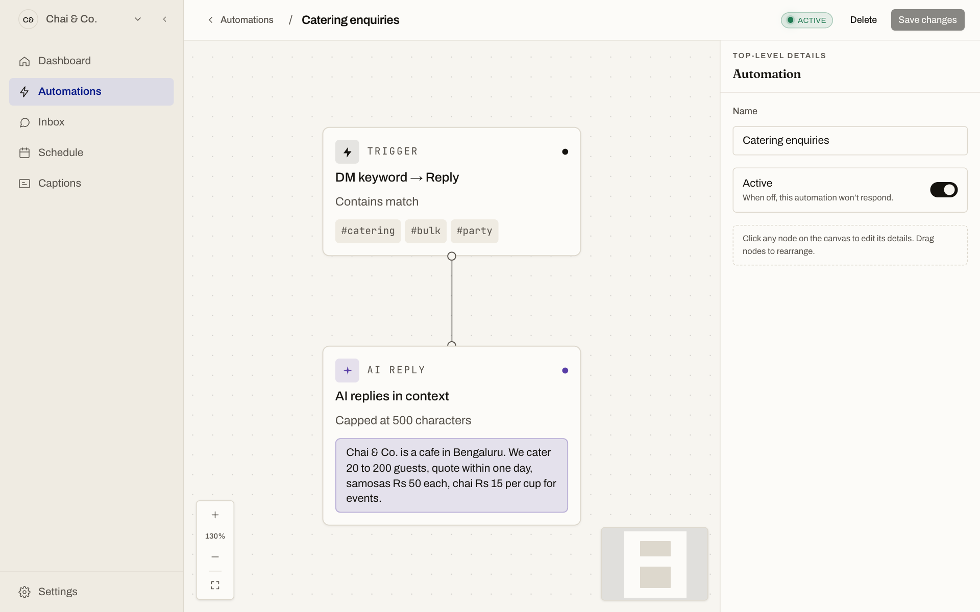Click the Captions icon in sidebar
Image resolution: width=980 pixels, height=612 pixels.
[24, 184]
